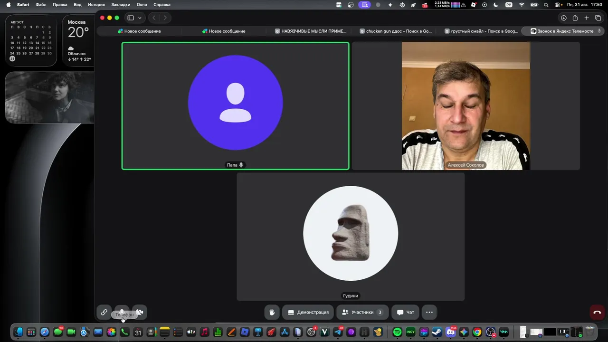Open Apple TV from the Dock
Image resolution: width=608 pixels, height=342 pixels.
[x=191, y=332]
